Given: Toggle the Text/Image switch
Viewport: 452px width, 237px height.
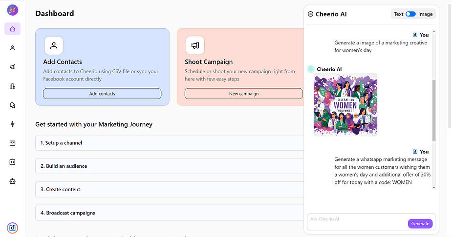Looking at the screenshot, I should (x=410, y=14).
